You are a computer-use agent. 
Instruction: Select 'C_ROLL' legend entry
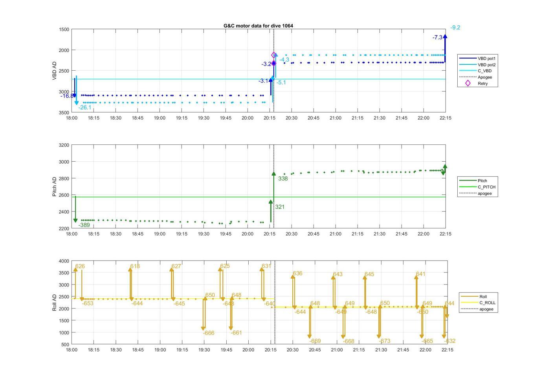click(478, 303)
